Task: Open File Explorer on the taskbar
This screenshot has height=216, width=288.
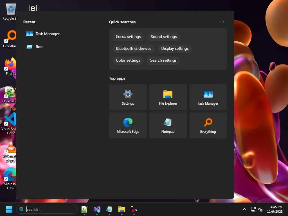Action: coord(121,209)
